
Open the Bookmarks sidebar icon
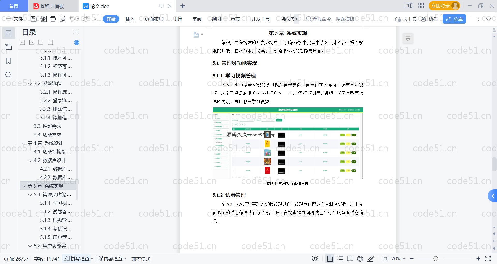coord(9,61)
